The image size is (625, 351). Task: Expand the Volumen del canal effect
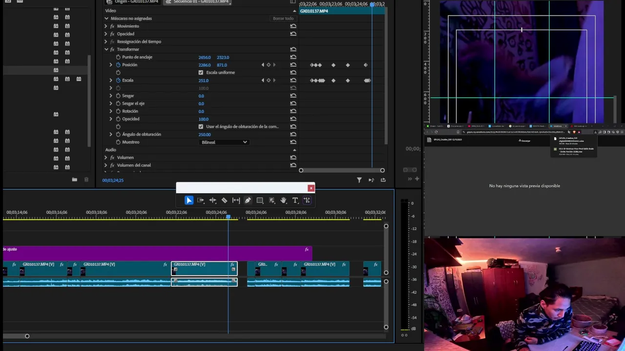[x=106, y=165]
